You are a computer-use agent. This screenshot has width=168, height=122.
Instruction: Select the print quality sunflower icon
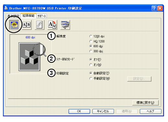coord(14,25)
